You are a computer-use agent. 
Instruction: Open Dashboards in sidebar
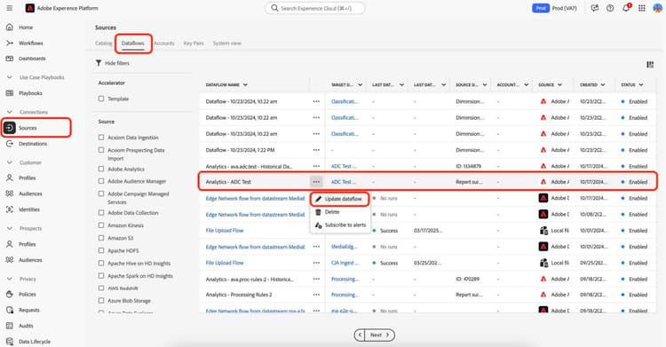(x=32, y=59)
